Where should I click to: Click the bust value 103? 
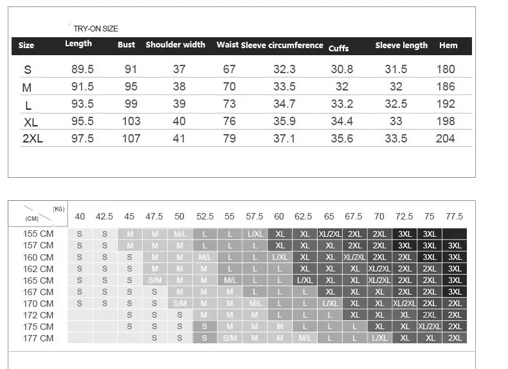131,121
